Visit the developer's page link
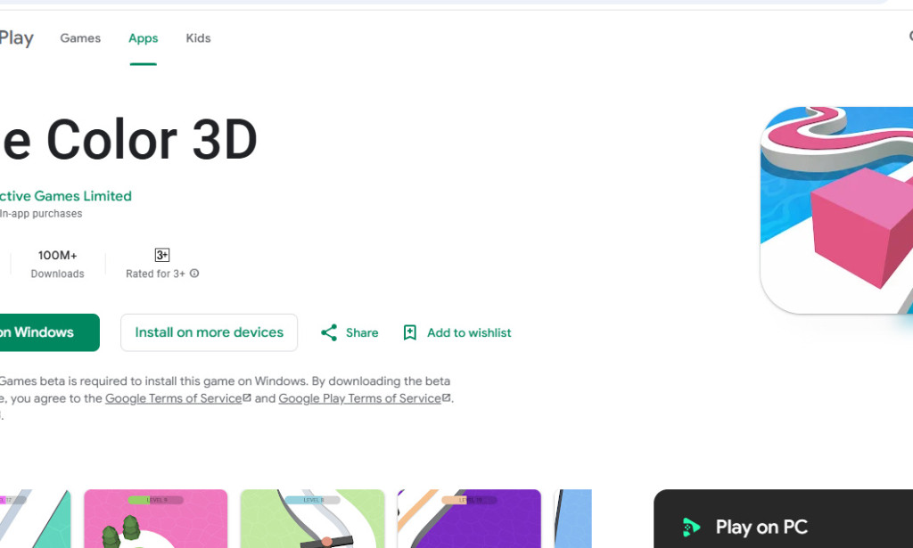This screenshot has width=913, height=548. (x=65, y=196)
